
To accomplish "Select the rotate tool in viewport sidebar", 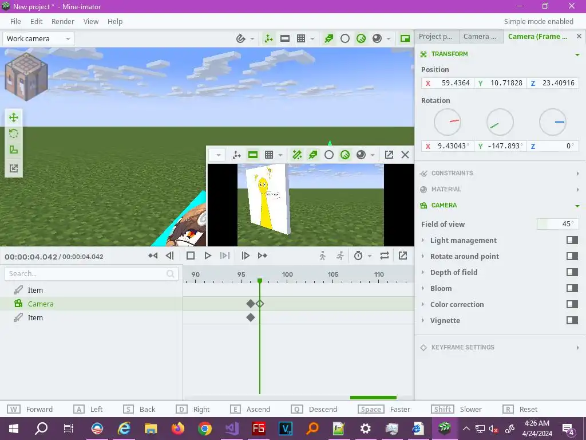I will [14, 133].
